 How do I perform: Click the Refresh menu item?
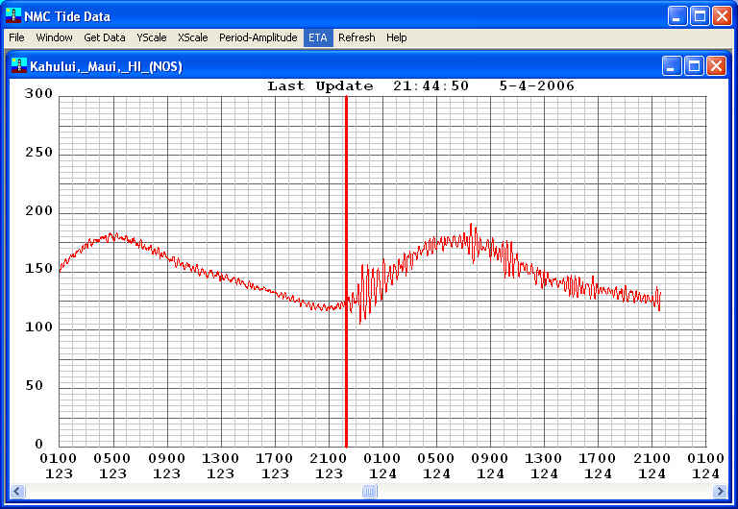(x=357, y=37)
